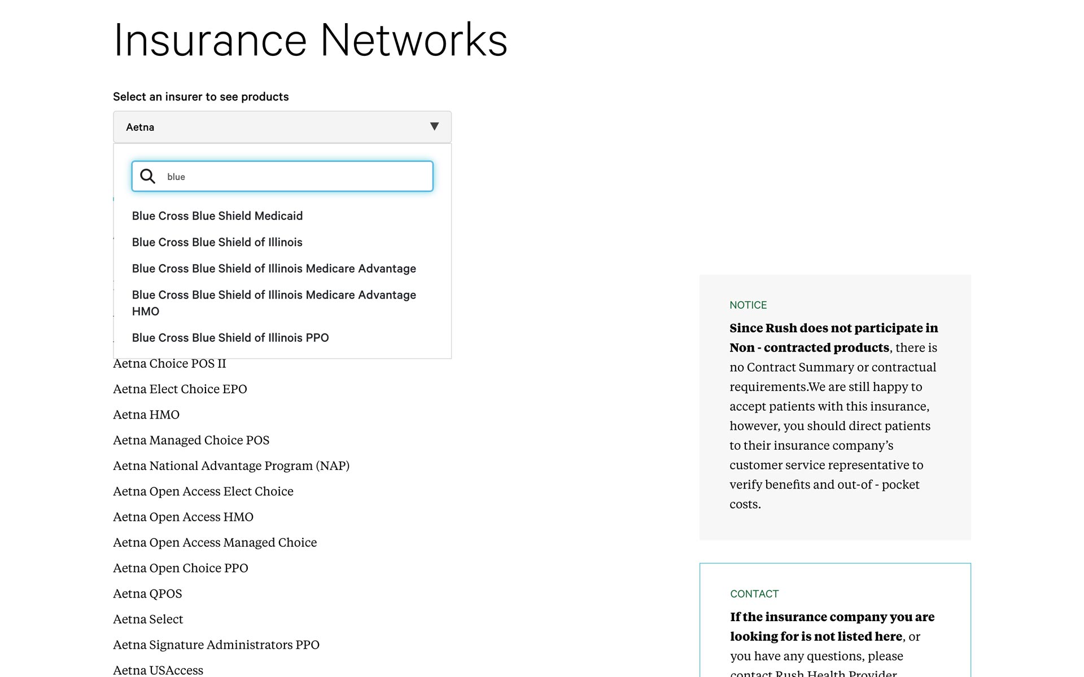Collapse the insurer dropdown arrow
The image size is (1084, 677).
tap(434, 126)
